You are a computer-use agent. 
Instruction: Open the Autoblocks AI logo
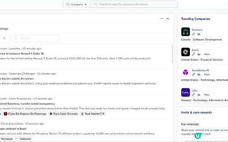185,72
